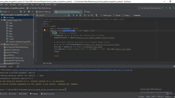Viewport: 175px width, 98px height.
Task: Expand the venv library root folder
Action: click(2, 44)
